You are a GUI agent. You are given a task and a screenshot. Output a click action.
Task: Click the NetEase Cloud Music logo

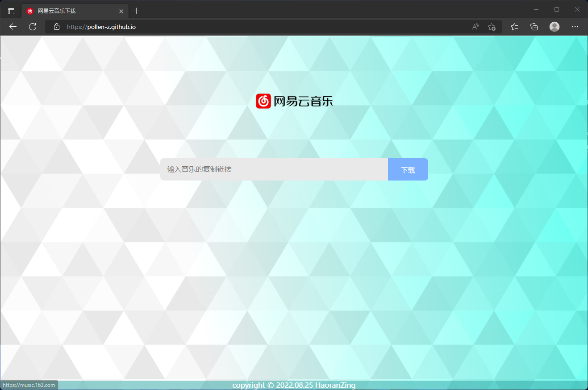[294, 101]
